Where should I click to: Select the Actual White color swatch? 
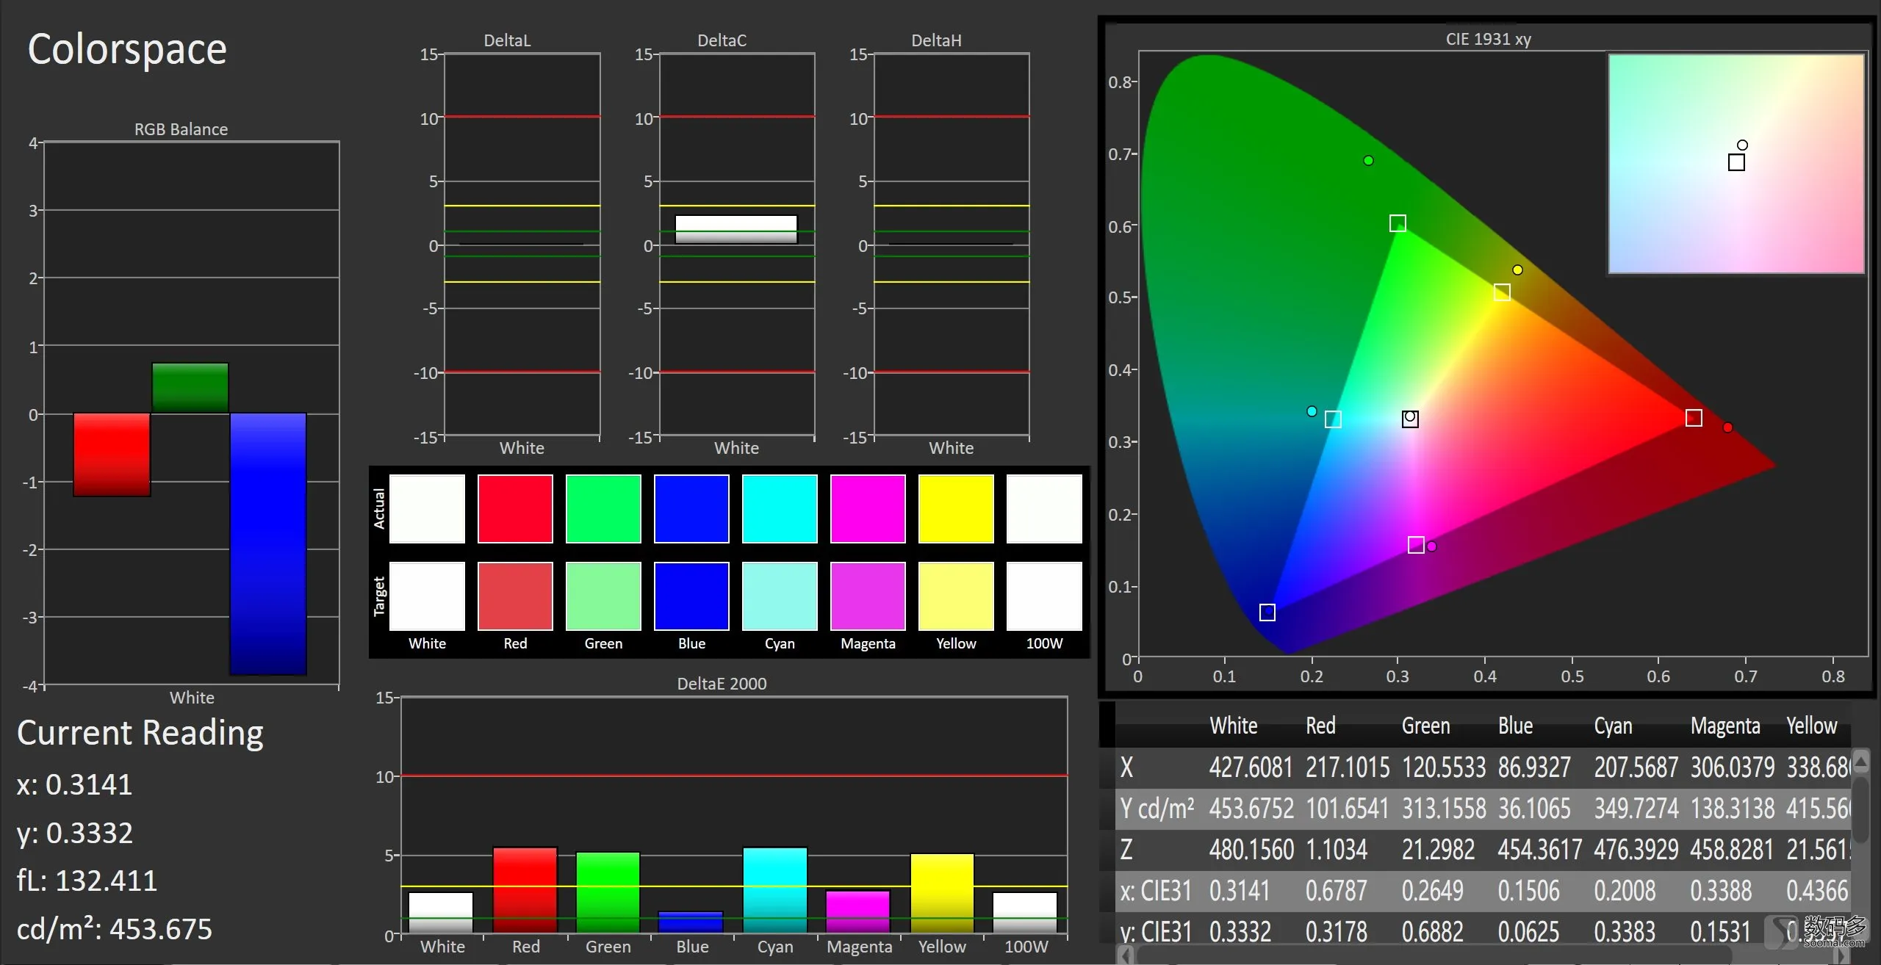[427, 509]
